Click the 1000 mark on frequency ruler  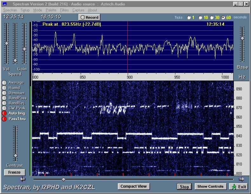point(225,77)
